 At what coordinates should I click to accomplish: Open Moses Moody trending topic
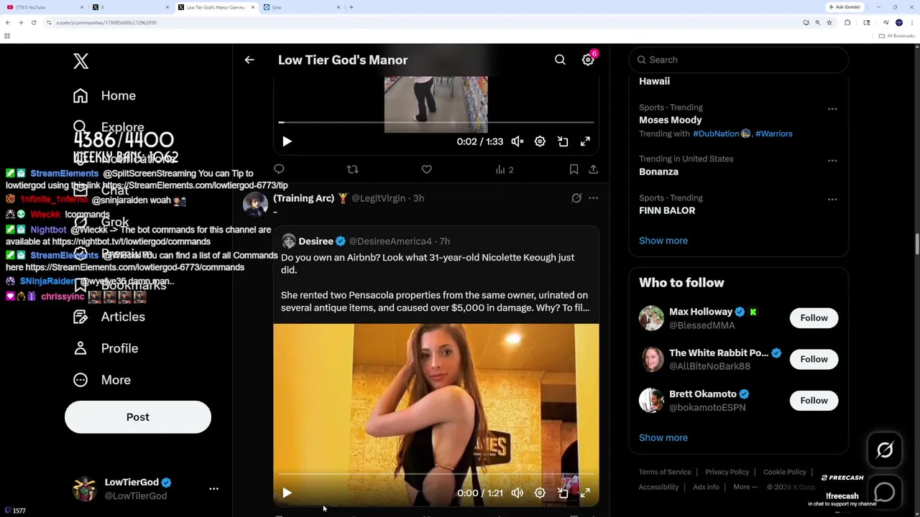click(671, 120)
